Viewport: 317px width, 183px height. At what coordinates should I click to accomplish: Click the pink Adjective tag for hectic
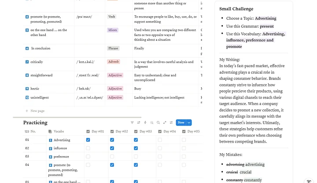(x=115, y=89)
